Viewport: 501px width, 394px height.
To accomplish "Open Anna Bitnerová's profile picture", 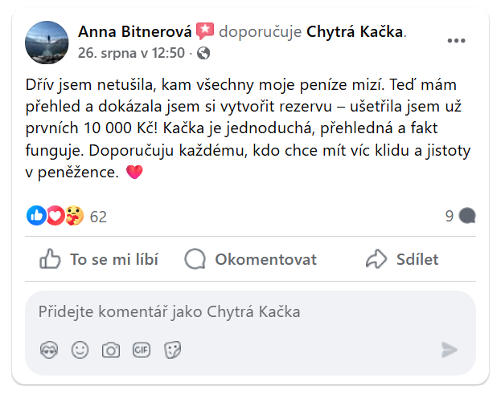I will pos(47,42).
